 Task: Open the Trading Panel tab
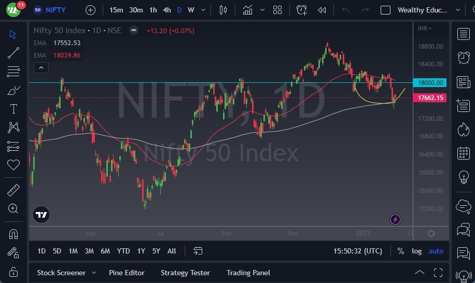(248, 273)
